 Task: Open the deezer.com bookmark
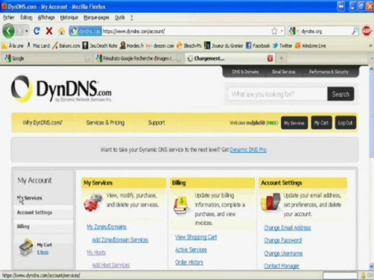click(x=160, y=45)
